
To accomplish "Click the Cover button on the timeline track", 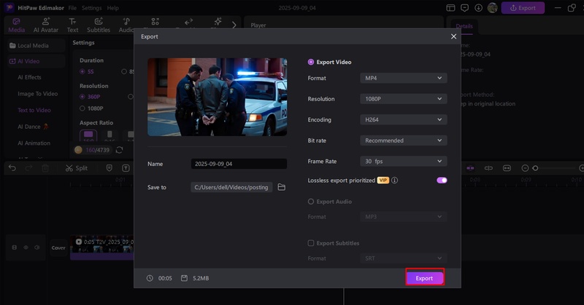I will [58, 247].
